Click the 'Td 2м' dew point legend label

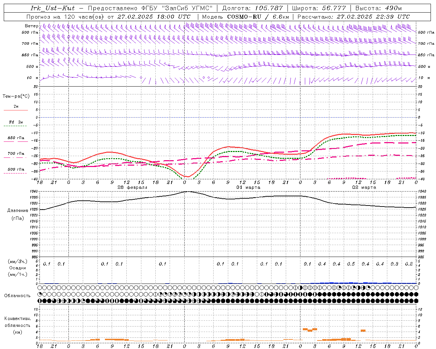pyautogui.click(x=16, y=122)
